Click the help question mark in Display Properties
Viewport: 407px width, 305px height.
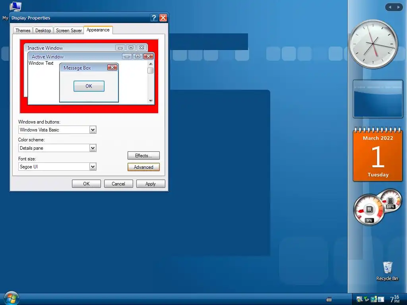coord(154,17)
